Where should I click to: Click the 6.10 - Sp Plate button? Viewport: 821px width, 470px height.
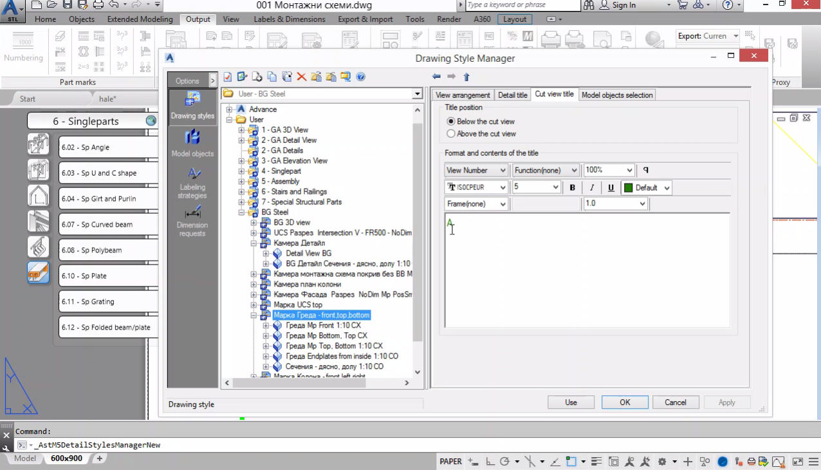pyautogui.click(x=109, y=276)
